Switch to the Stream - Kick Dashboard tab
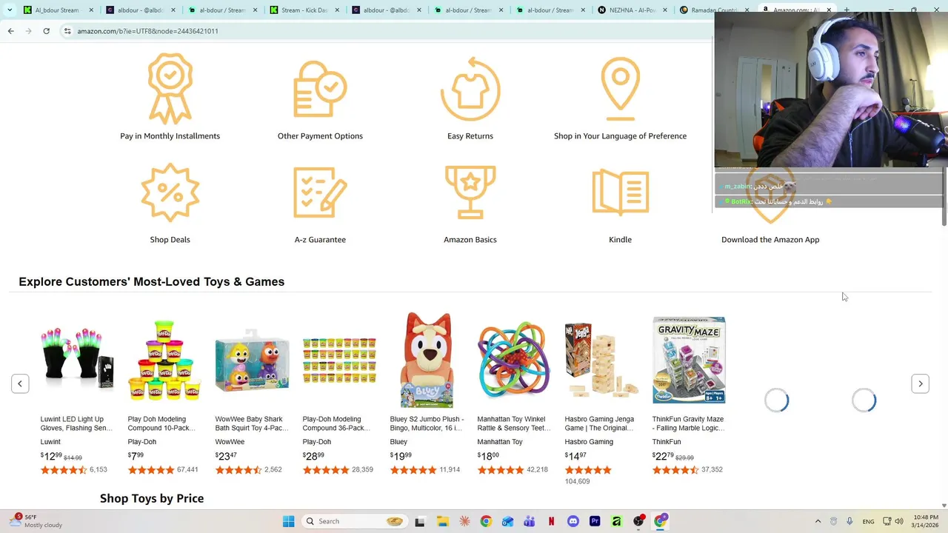This screenshot has height=533, width=948. click(304, 10)
